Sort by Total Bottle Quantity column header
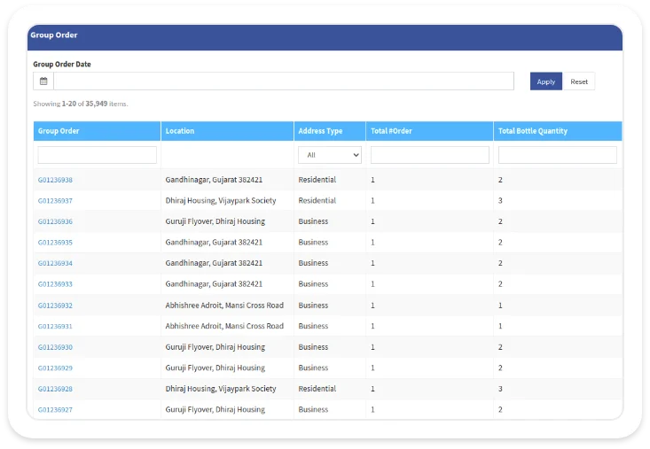This screenshot has width=650, height=449. pos(533,131)
